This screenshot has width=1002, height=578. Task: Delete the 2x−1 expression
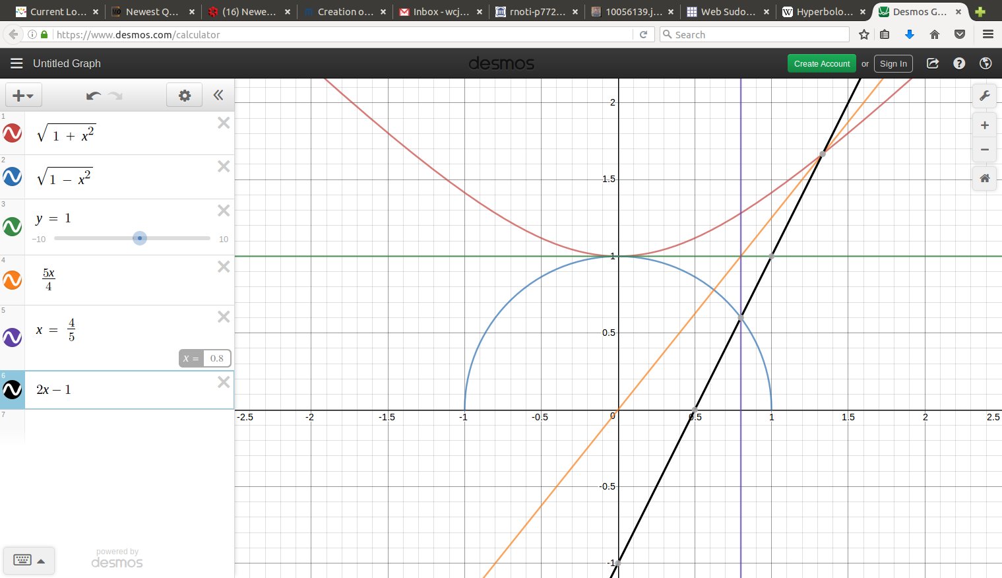(x=224, y=382)
